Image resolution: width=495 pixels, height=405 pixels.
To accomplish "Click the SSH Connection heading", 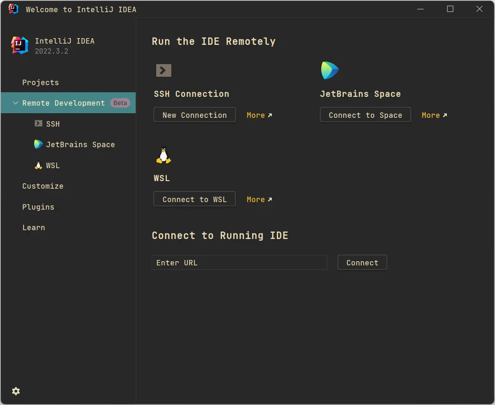I will click(x=191, y=94).
